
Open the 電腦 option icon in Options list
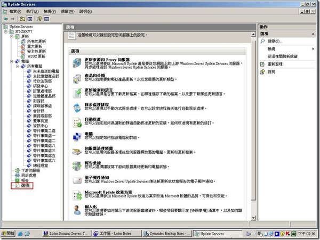click(77, 137)
